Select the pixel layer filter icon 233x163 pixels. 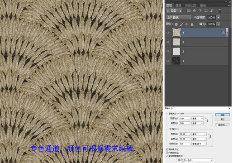click(189, 11)
